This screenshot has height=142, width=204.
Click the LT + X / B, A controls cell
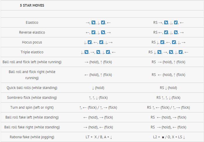tap(99, 137)
